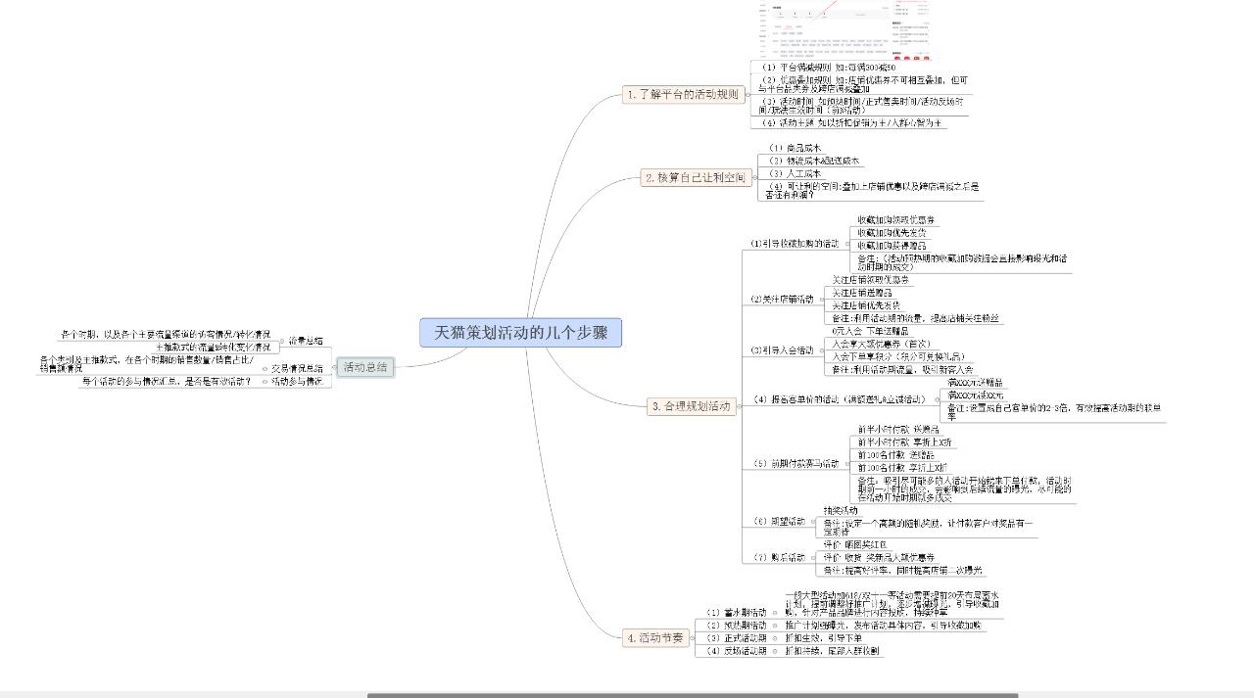Select the 活动参与情况 node
Image resolution: width=1254 pixels, height=698 pixels.
297,382
